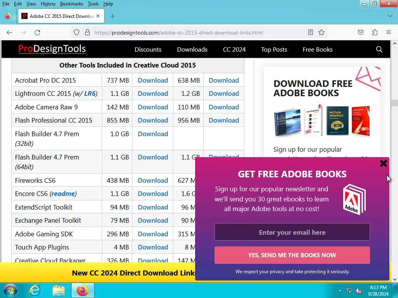
Task: Open the network tray icon
Action: (349, 290)
